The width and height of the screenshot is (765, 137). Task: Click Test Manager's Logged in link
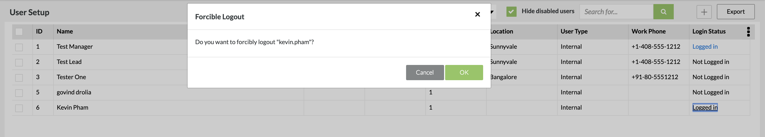tap(705, 47)
